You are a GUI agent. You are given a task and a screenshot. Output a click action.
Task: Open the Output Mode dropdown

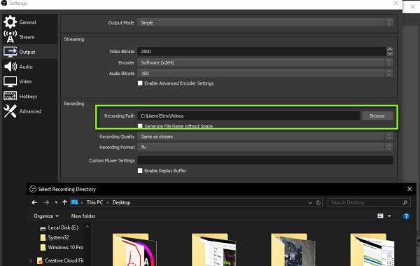pos(265,23)
